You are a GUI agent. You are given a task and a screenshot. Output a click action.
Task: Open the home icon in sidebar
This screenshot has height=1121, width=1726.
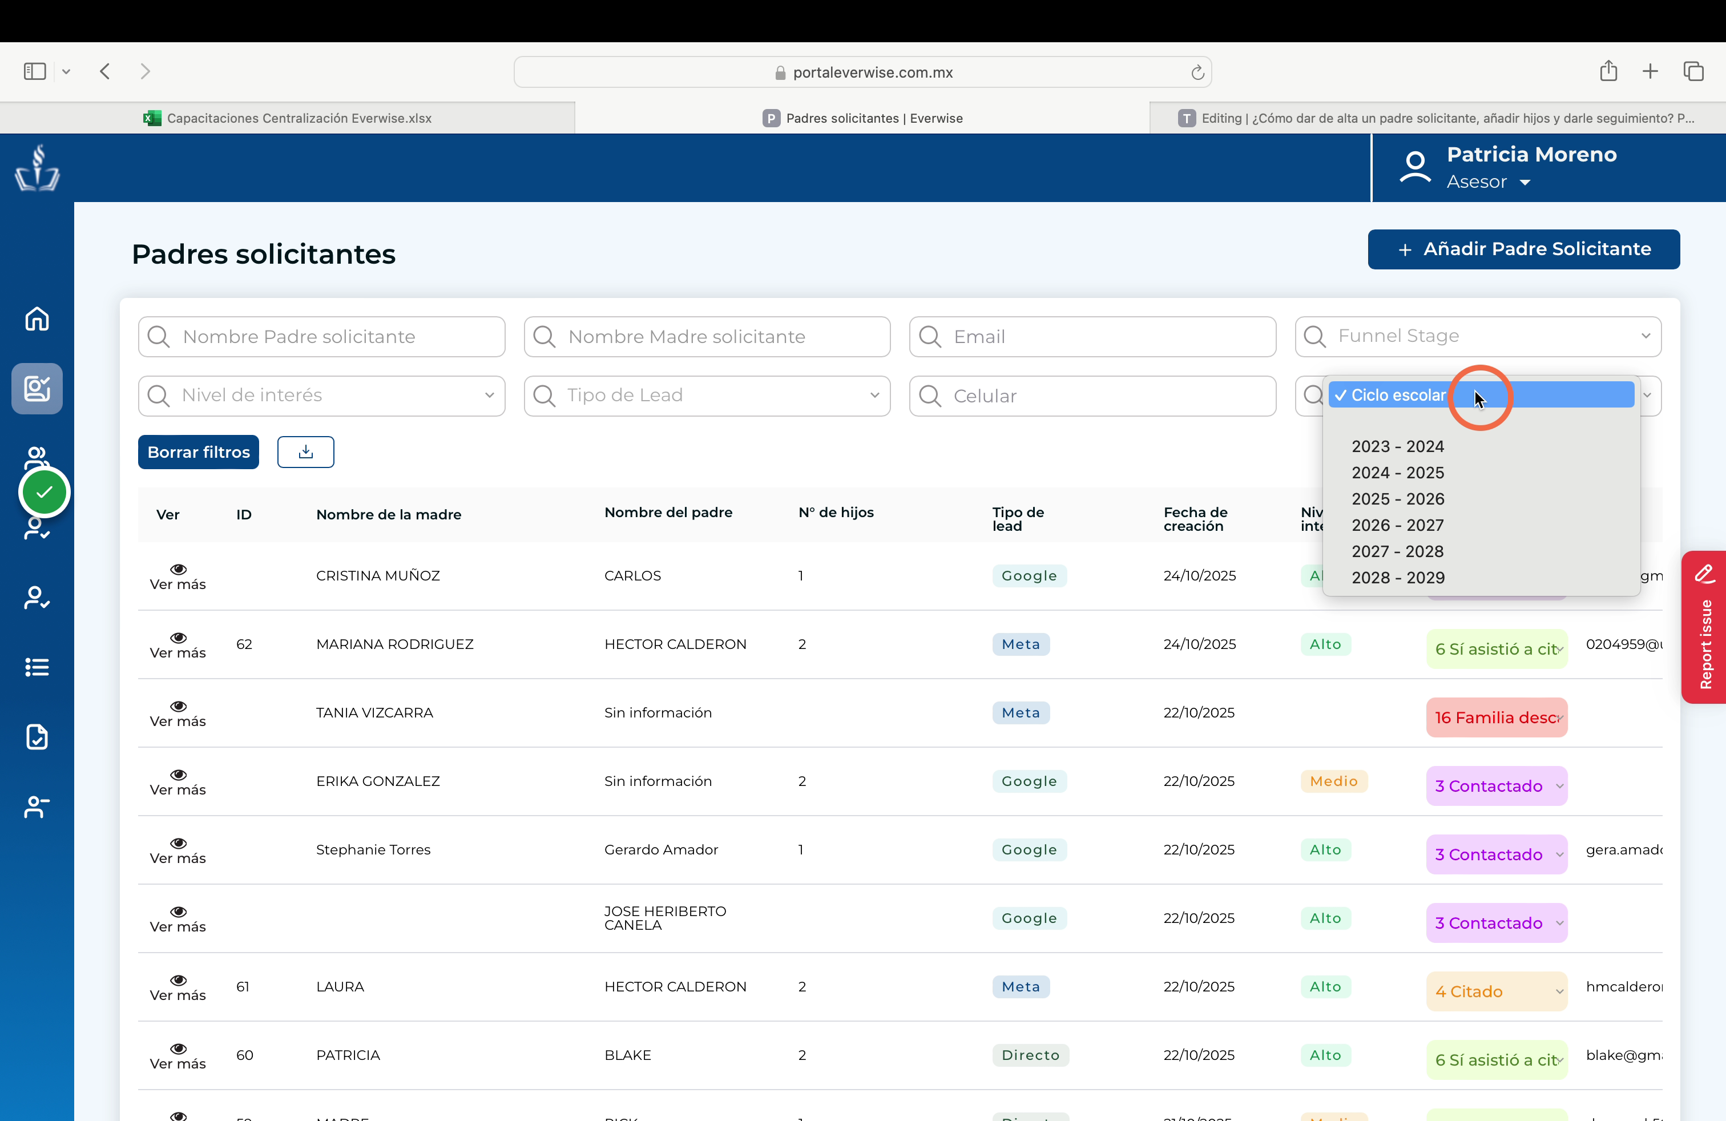pyautogui.click(x=37, y=319)
